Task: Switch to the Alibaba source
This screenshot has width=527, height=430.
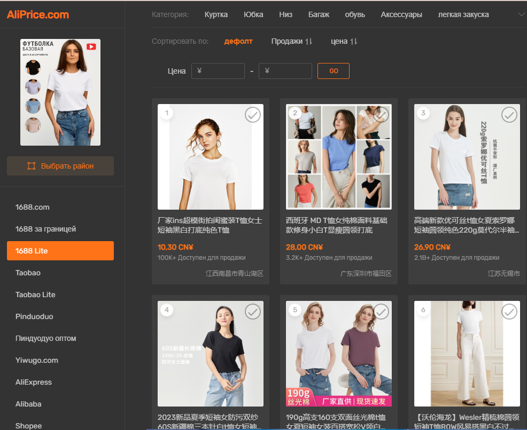Action: tap(28, 404)
